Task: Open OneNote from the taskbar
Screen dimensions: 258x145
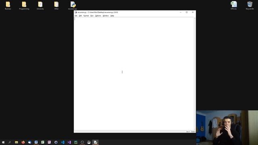Action: [x=49, y=142]
